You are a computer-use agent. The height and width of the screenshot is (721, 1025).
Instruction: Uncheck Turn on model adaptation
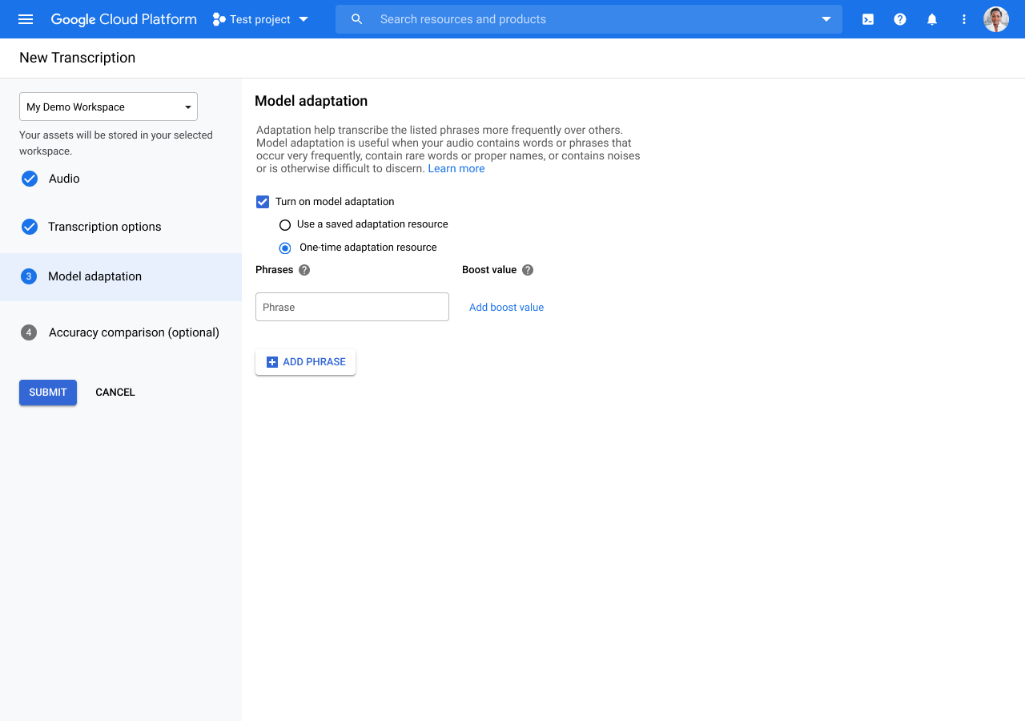coord(263,202)
